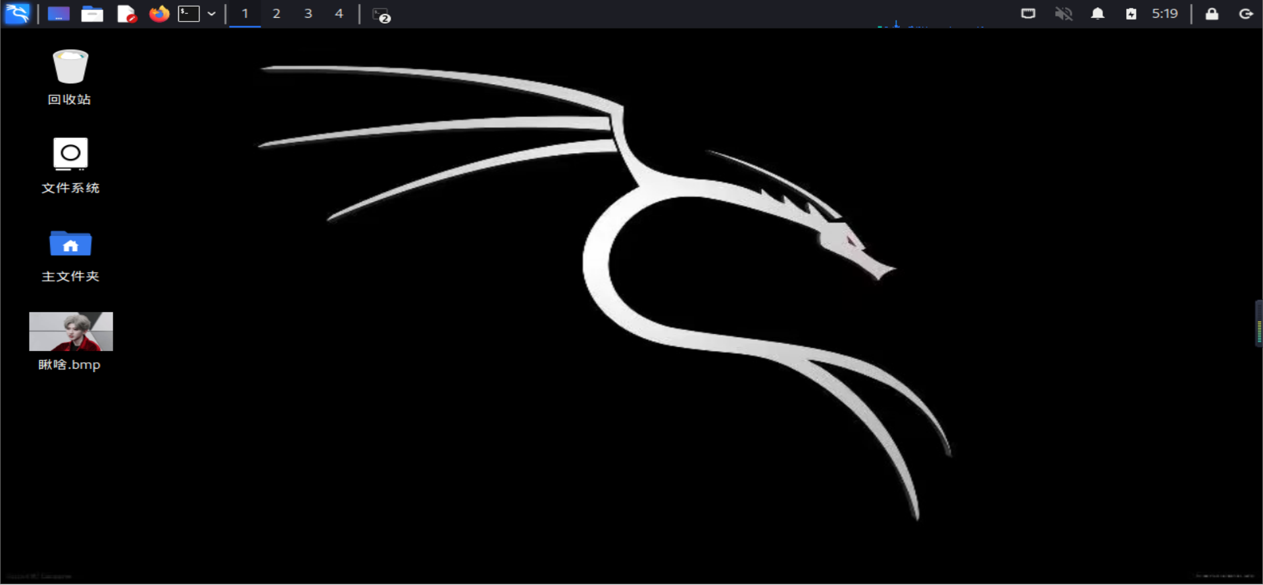This screenshot has width=1263, height=585.
Task: Launch the text editor panel icon
Action: click(126, 14)
